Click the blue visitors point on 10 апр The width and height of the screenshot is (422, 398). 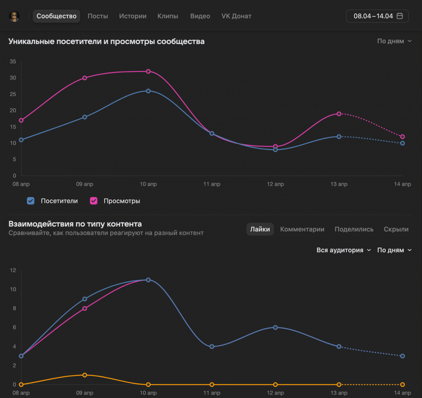148,91
